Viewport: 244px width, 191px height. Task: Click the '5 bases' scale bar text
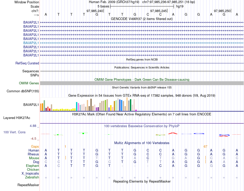pos(103,6)
